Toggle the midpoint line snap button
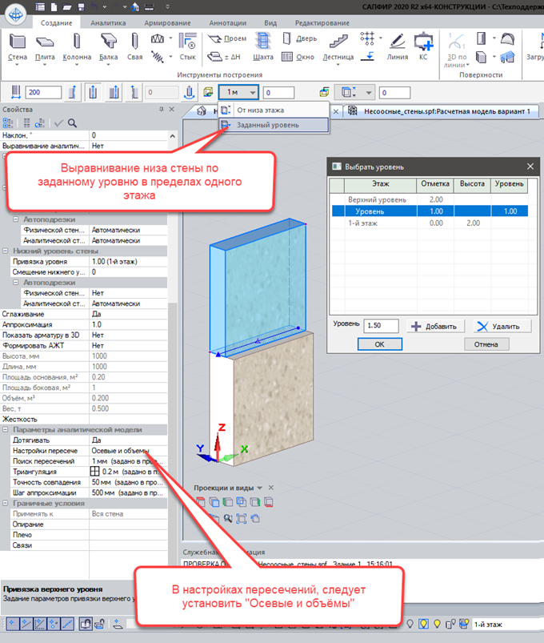Viewport: 544px width, 643px height. (67, 624)
